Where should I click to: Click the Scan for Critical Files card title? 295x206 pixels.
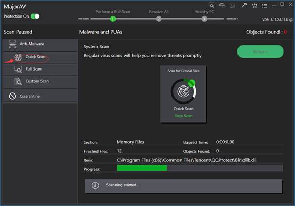click(183, 71)
